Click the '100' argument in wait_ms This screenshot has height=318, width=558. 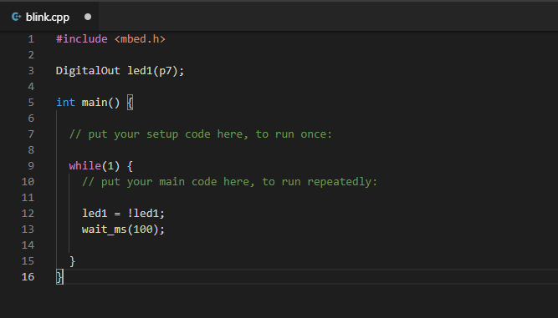[x=143, y=230]
